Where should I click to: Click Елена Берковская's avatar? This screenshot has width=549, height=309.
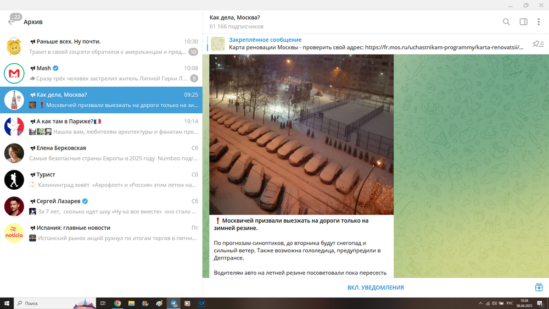[x=14, y=153]
